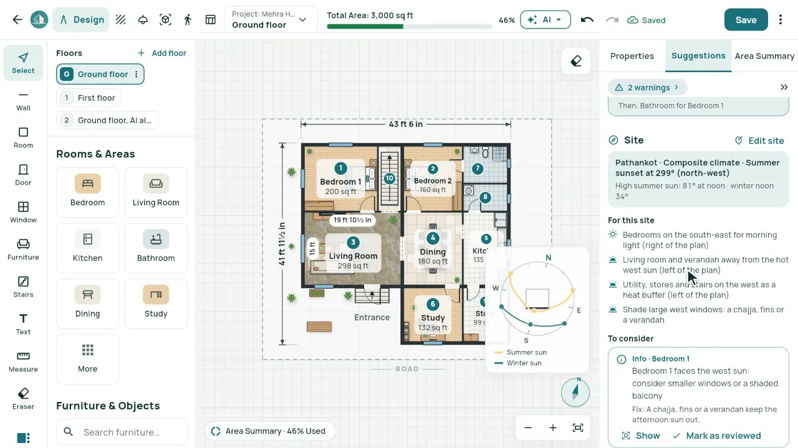This screenshot has height=448, width=798.
Task: Click the Search furniture input field
Action: click(122, 432)
